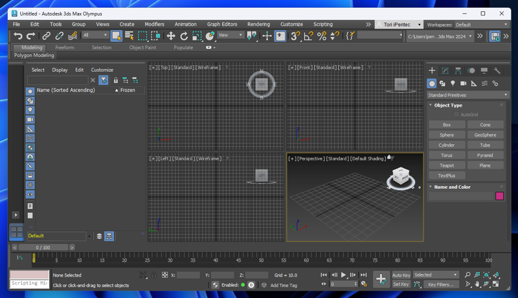This screenshot has width=518, height=298.
Task: Open the Modifiers menu
Action: 154,25
